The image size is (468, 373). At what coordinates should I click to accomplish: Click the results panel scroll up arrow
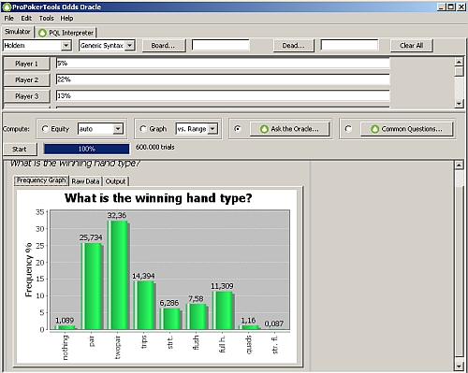coord(459,165)
